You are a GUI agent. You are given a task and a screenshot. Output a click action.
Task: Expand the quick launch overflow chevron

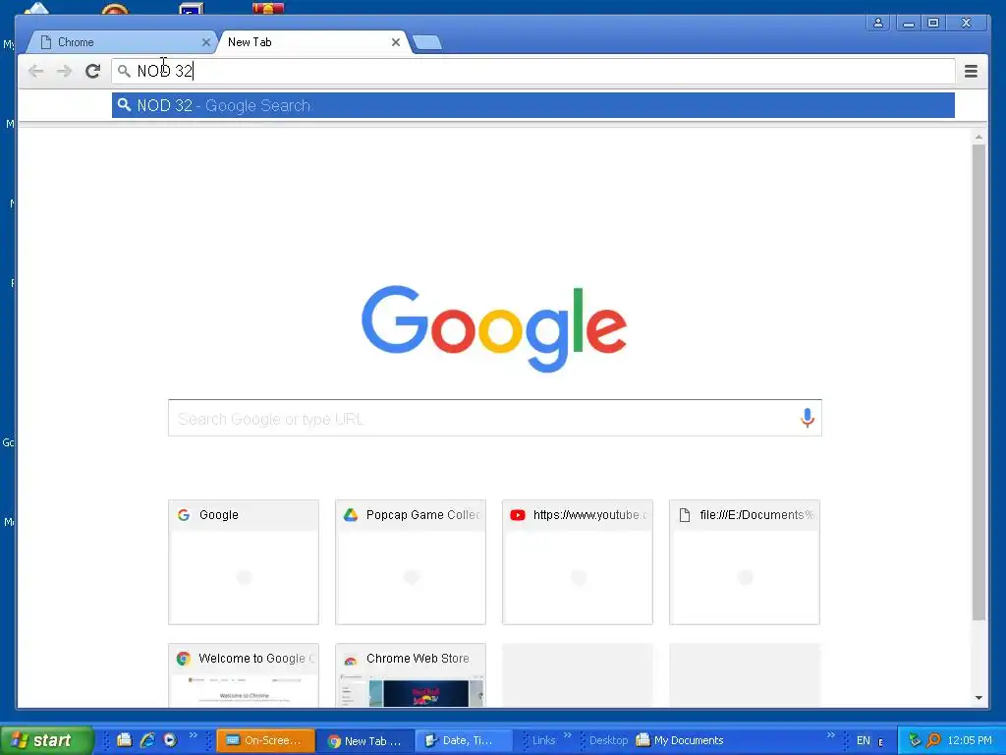point(194,735)
